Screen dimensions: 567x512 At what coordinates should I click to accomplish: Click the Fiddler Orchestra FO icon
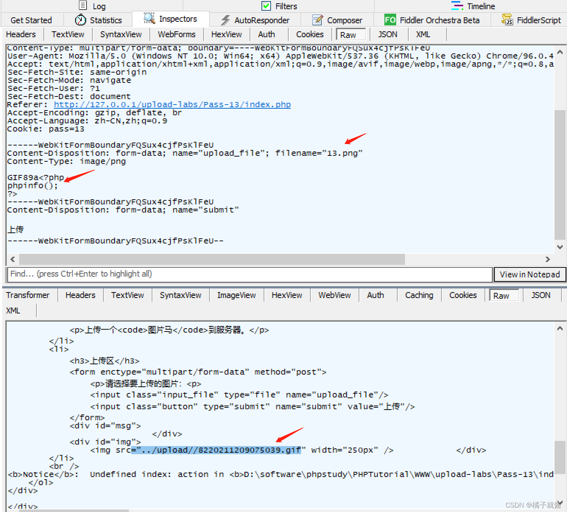(x=390, y=20)
